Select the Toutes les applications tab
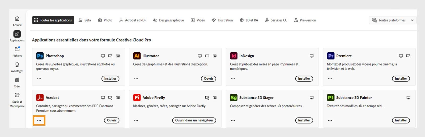425x137 pixels. click(x=53, y=20)
